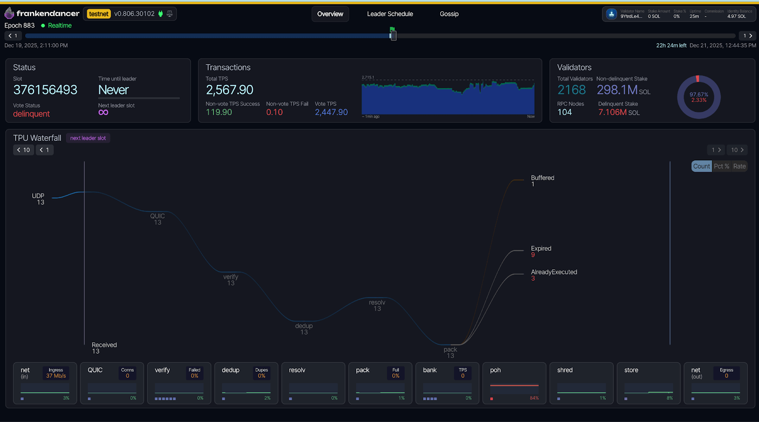Click the green flag marker above epoch bar
This screenshot has width=759, height=422.
click(392, 29)
